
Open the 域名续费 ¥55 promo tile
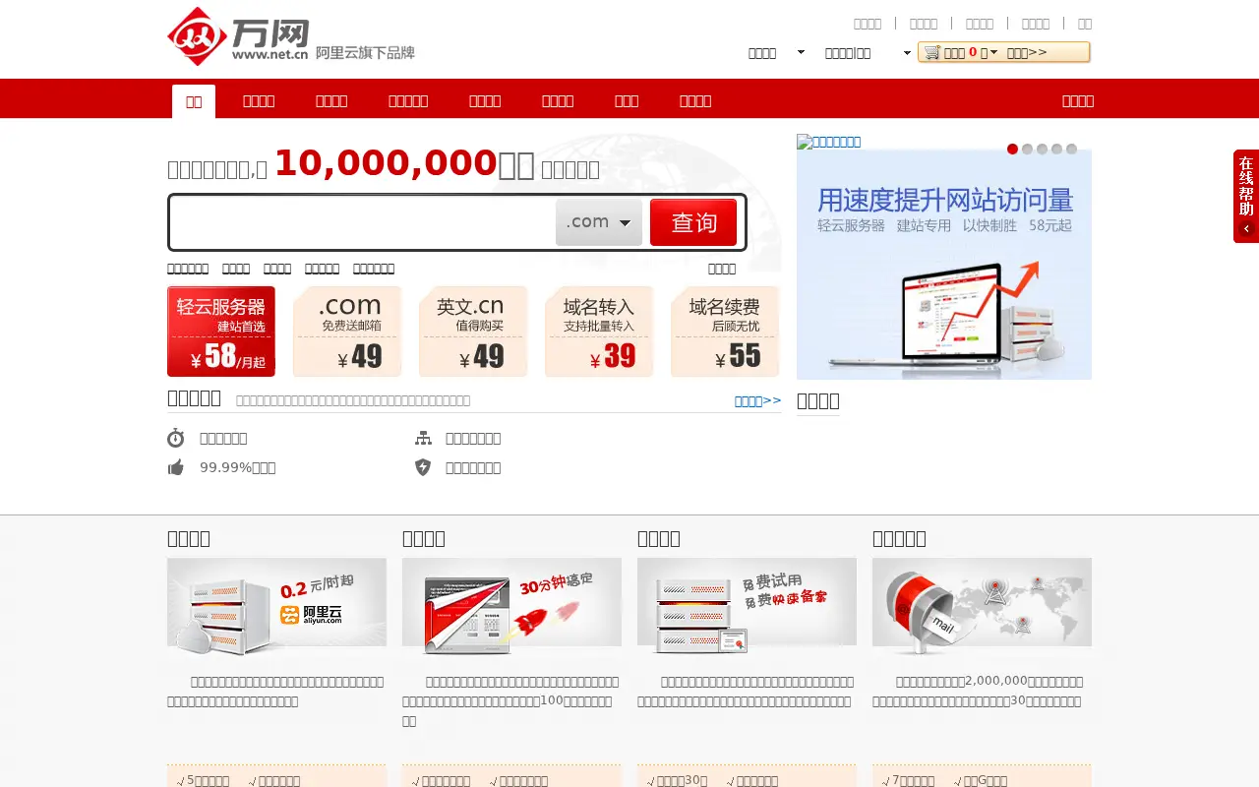(x=725, y=332)
